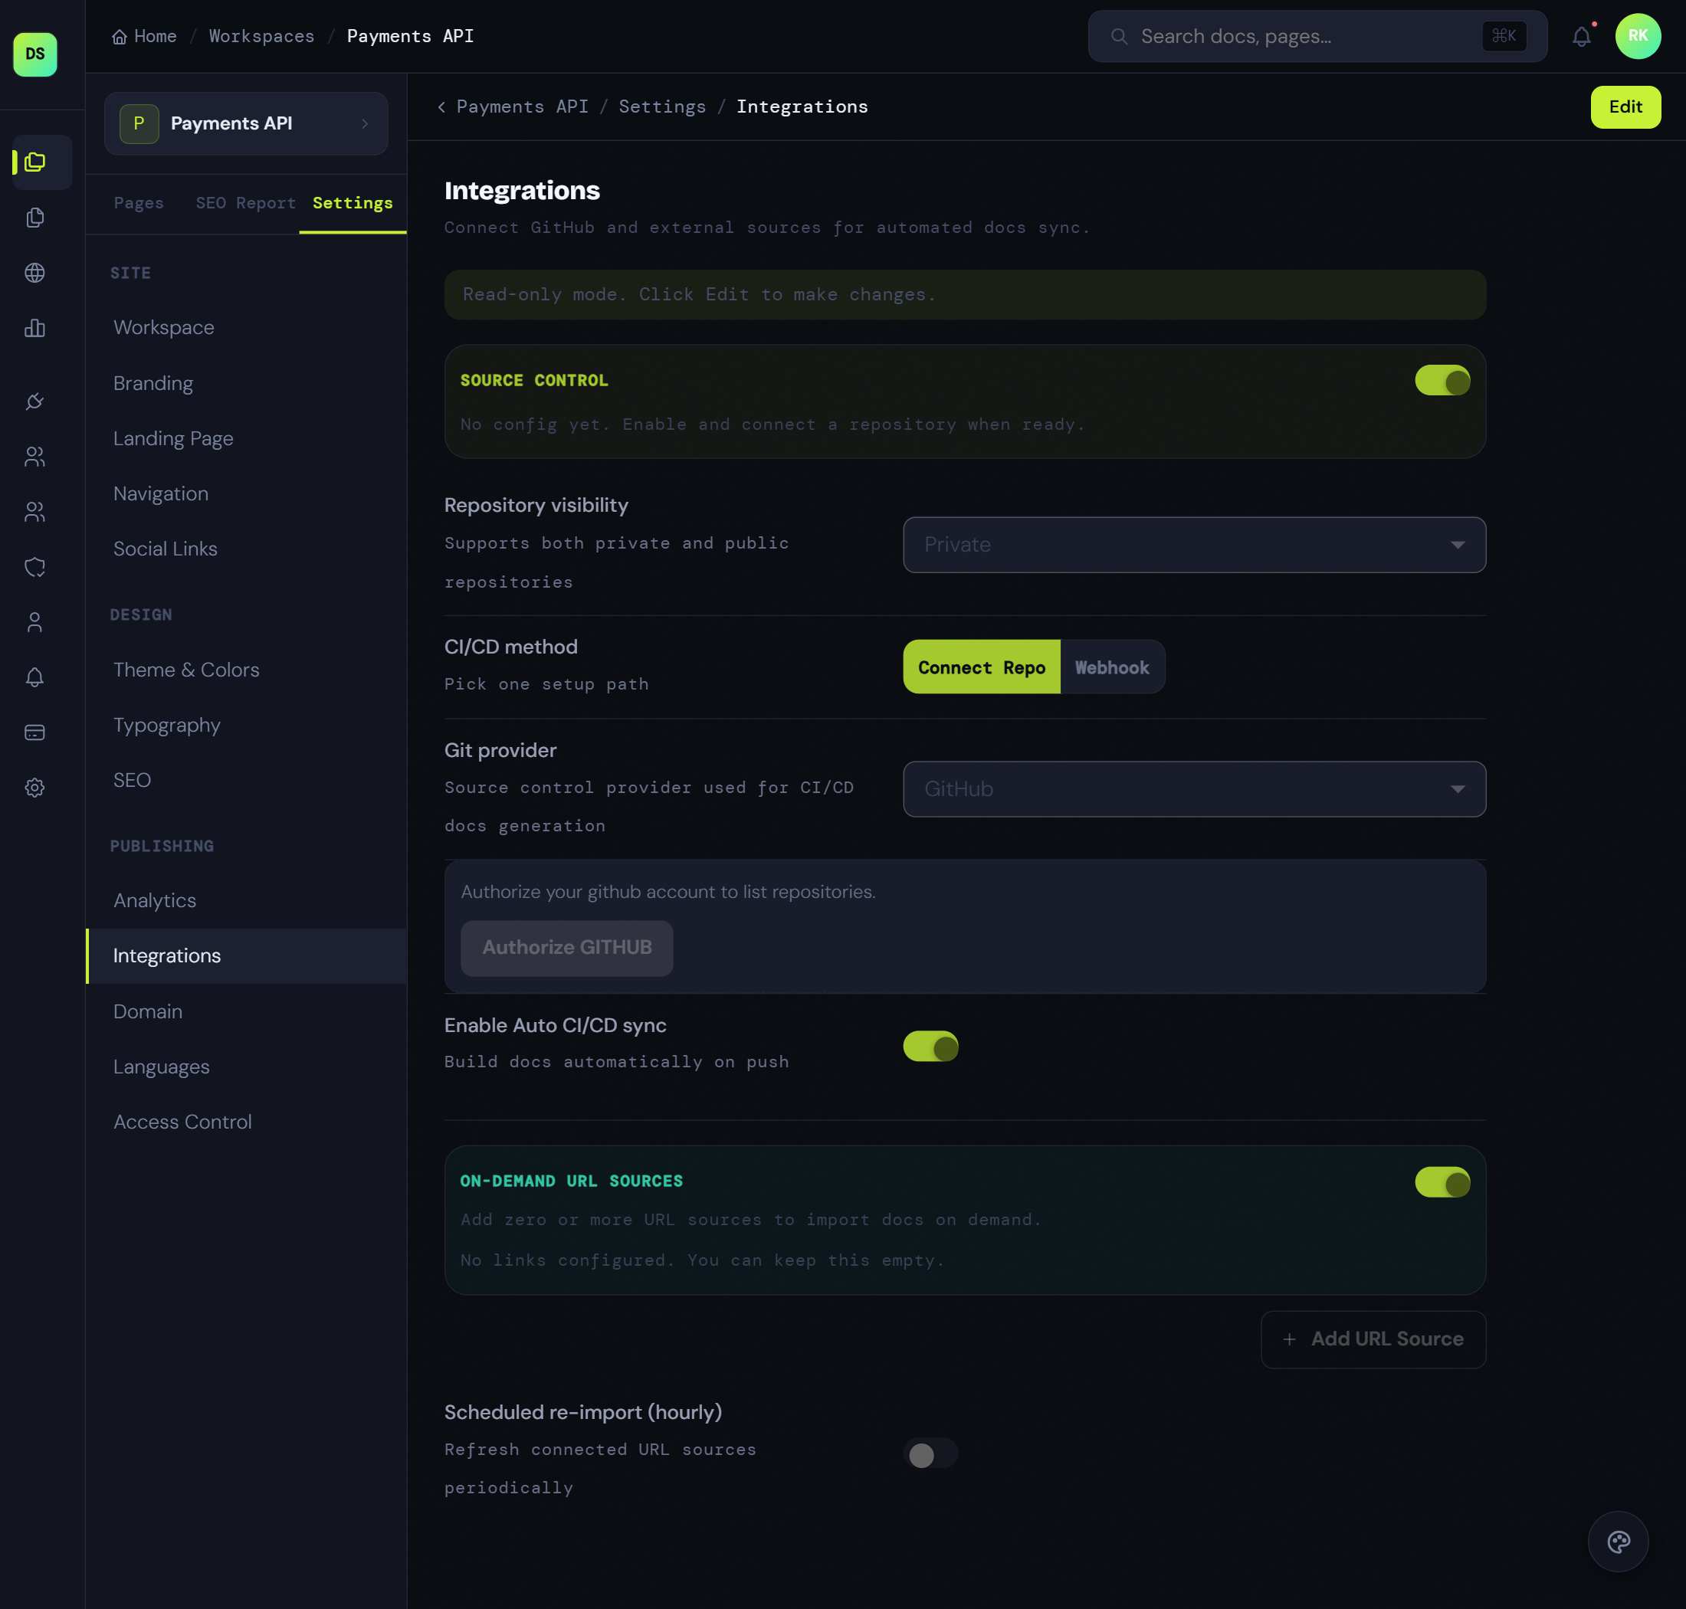Expand the Payments API workspace chevron
This screenshot has width=1686, height=1609.
tap(365, 123)
